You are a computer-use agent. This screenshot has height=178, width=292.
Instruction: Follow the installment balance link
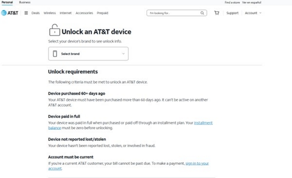[203, 123]
